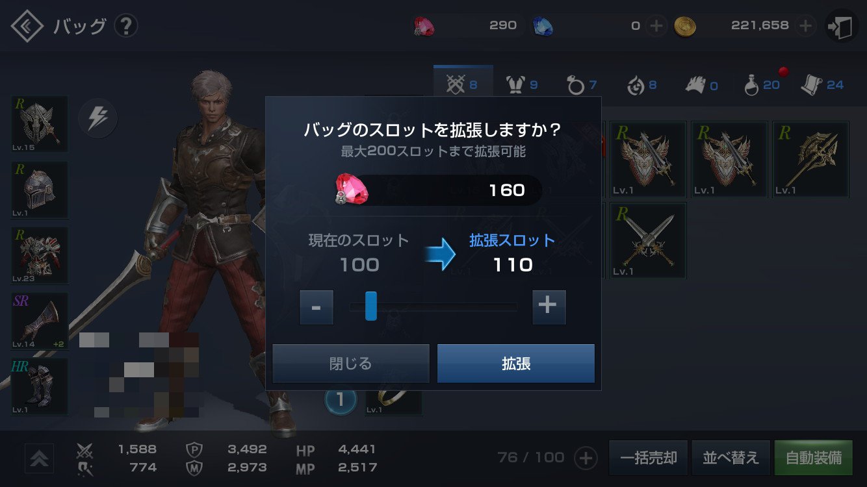Open the question mark help icon

pos(126,26)
